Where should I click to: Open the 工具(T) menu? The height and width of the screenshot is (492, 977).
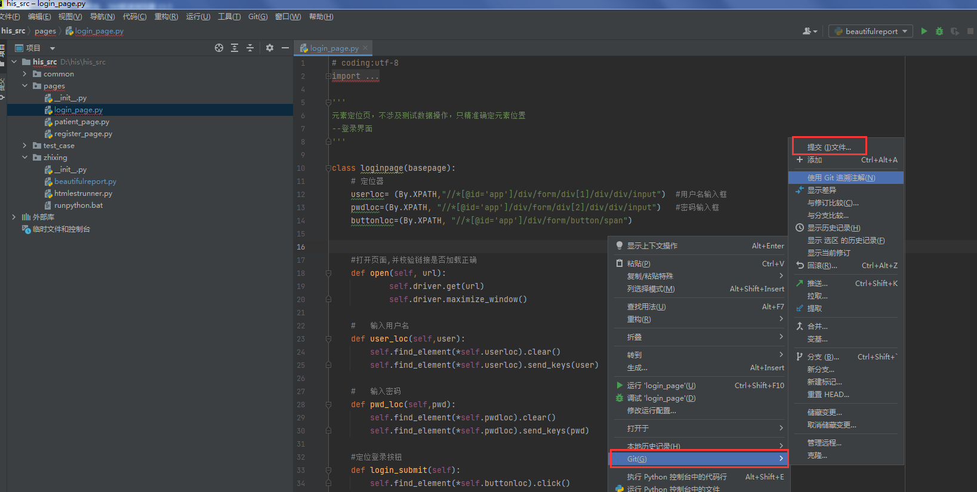(229, 17)
